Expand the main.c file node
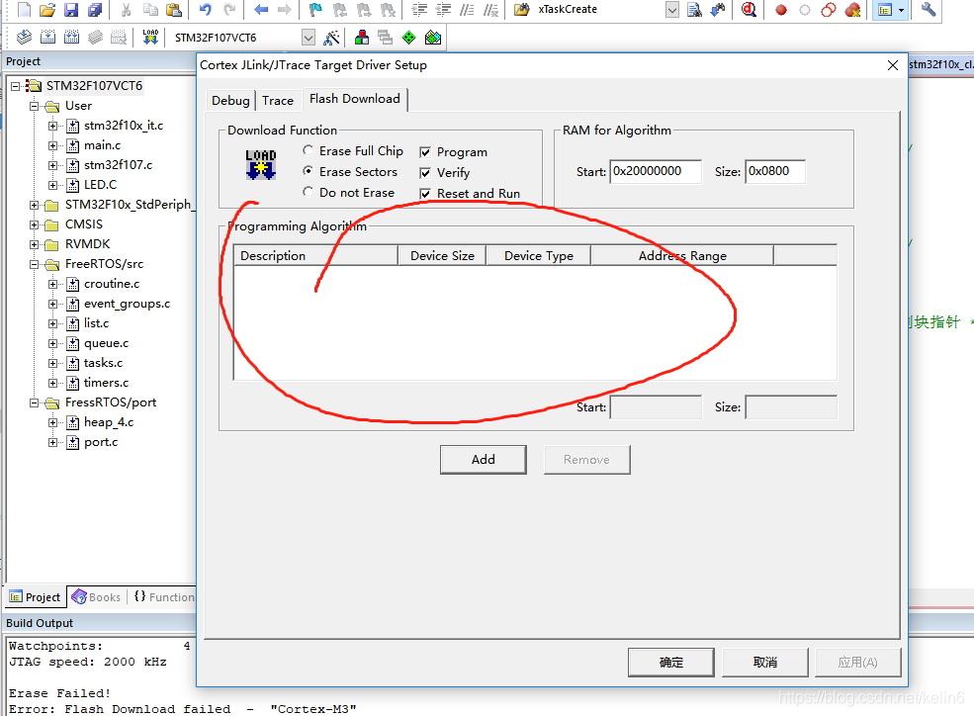Screen dimensions: 974x716 click(x=52, y=145)
